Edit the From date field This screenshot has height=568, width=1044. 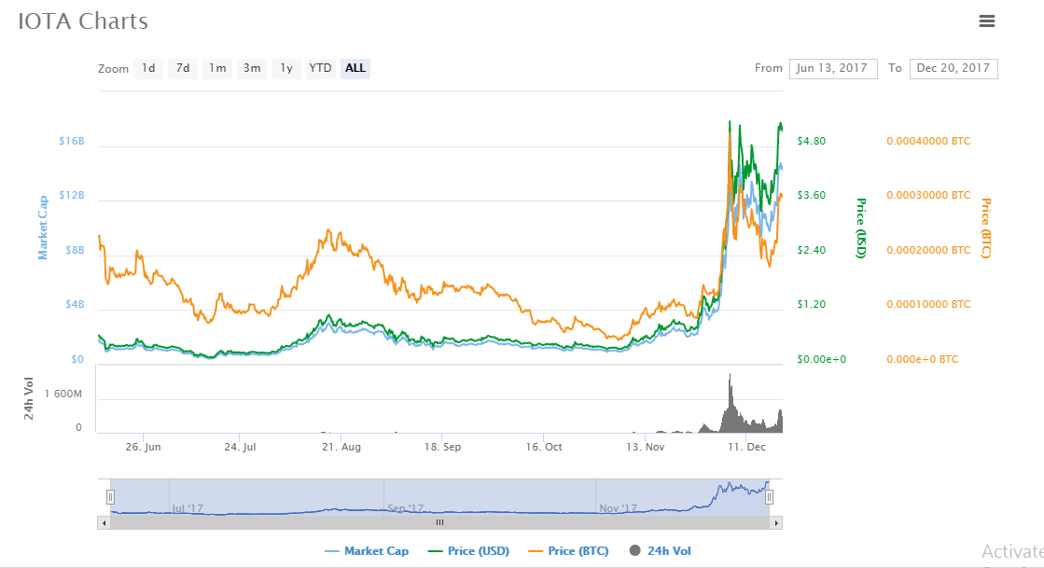[833, 68]
